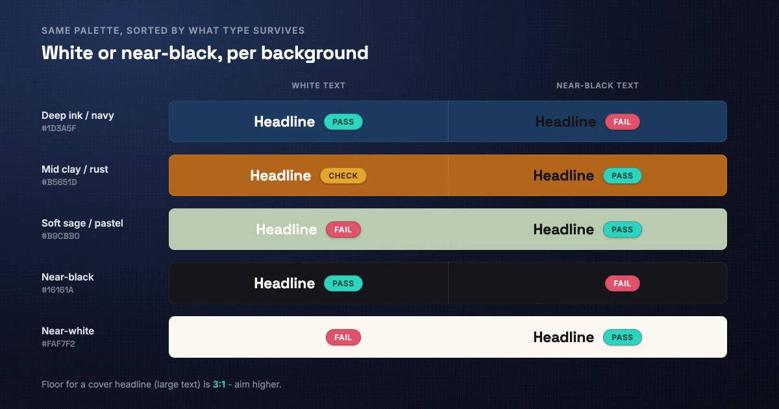Screen dimensions: 779x409
Task: Click the FAIL badge in the sage row
Action: coord(343,229)
